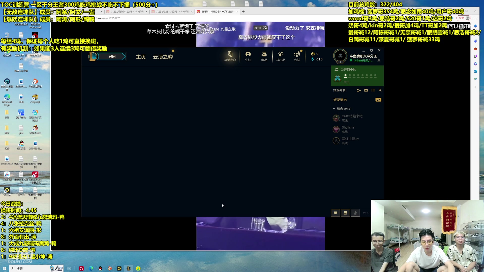Image resolution: width=484 pixels, height=272 pixels.
Task: Toggle friends list view options icon
Action: pos(373,90)
